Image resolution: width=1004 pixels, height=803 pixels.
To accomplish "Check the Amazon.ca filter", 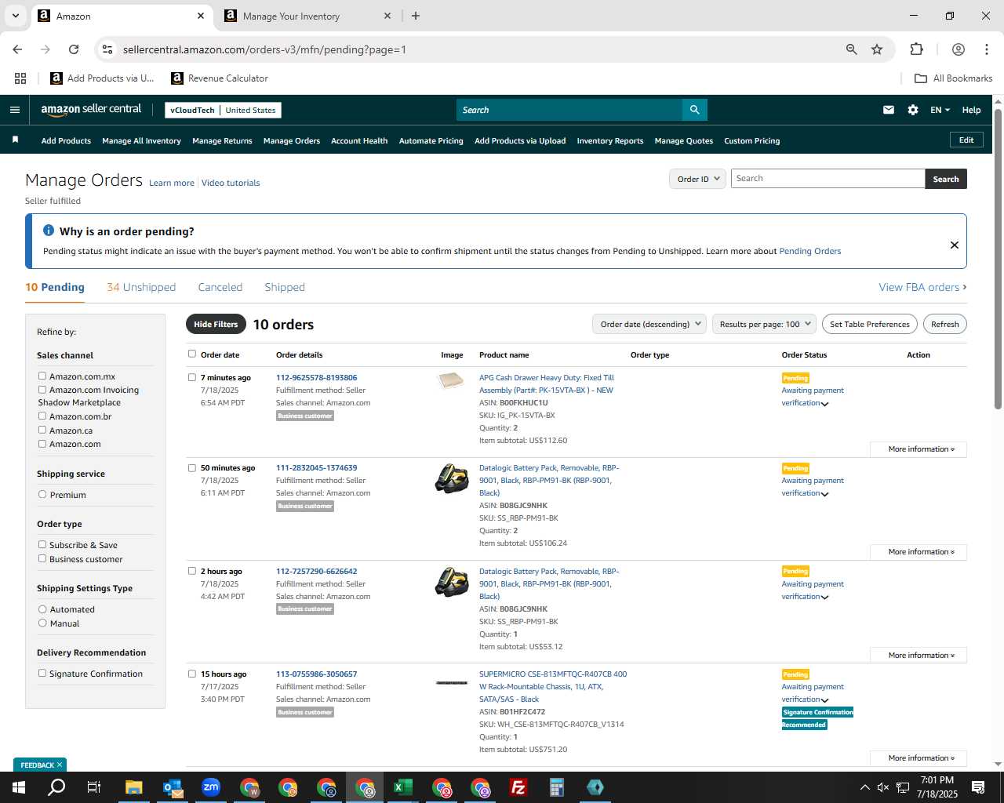I will (42, 430).
